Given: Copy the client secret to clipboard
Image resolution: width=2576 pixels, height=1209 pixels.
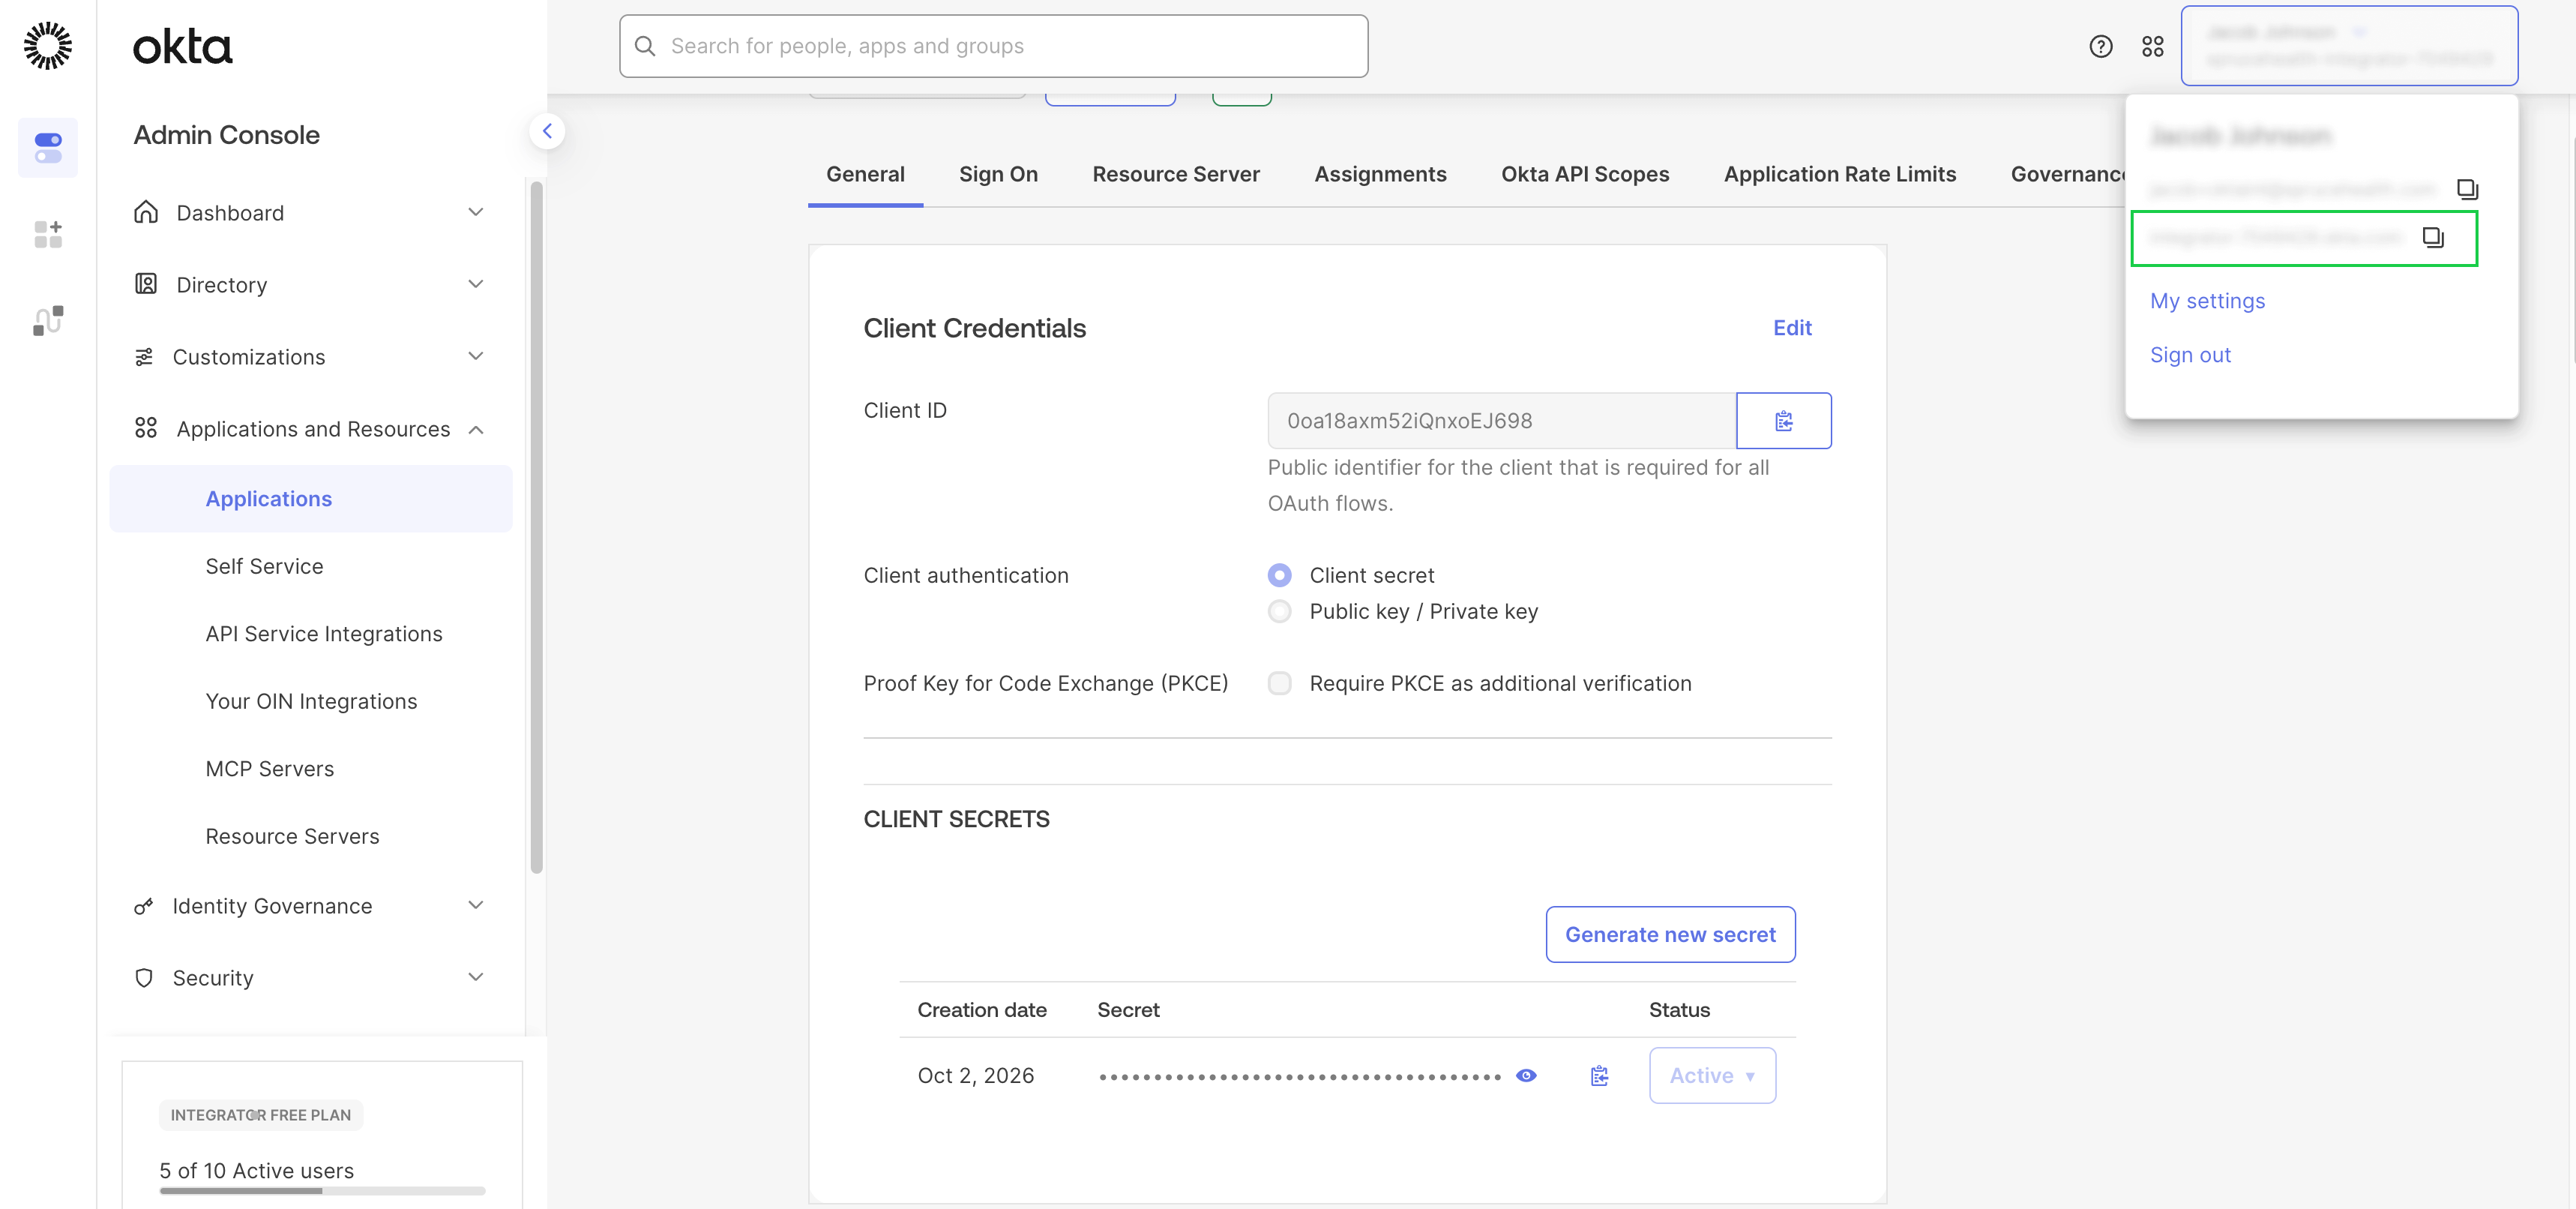Looking at the screenshot, I should [x=1599, y=1075].
